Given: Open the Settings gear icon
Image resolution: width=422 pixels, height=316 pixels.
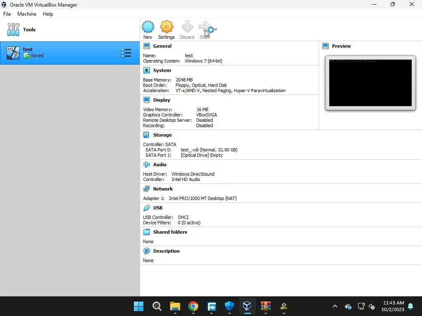Looking at the screenshot, I should pyautogui.click(x=166, y=27).
